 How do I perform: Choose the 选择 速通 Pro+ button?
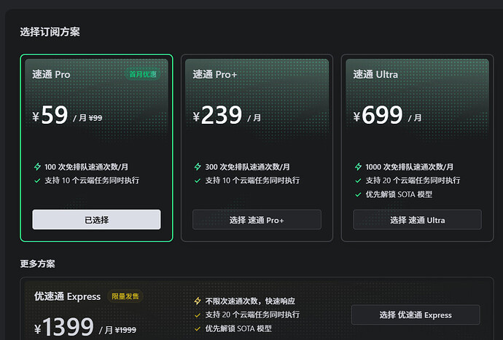click(257, 220)
